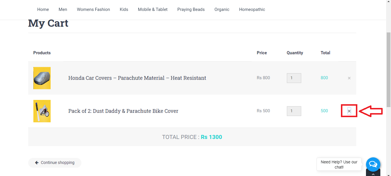This screenshot has height=176, width=391.
Task: Open Honda Car Covers product title link
Action: click(x=137, y=78)
